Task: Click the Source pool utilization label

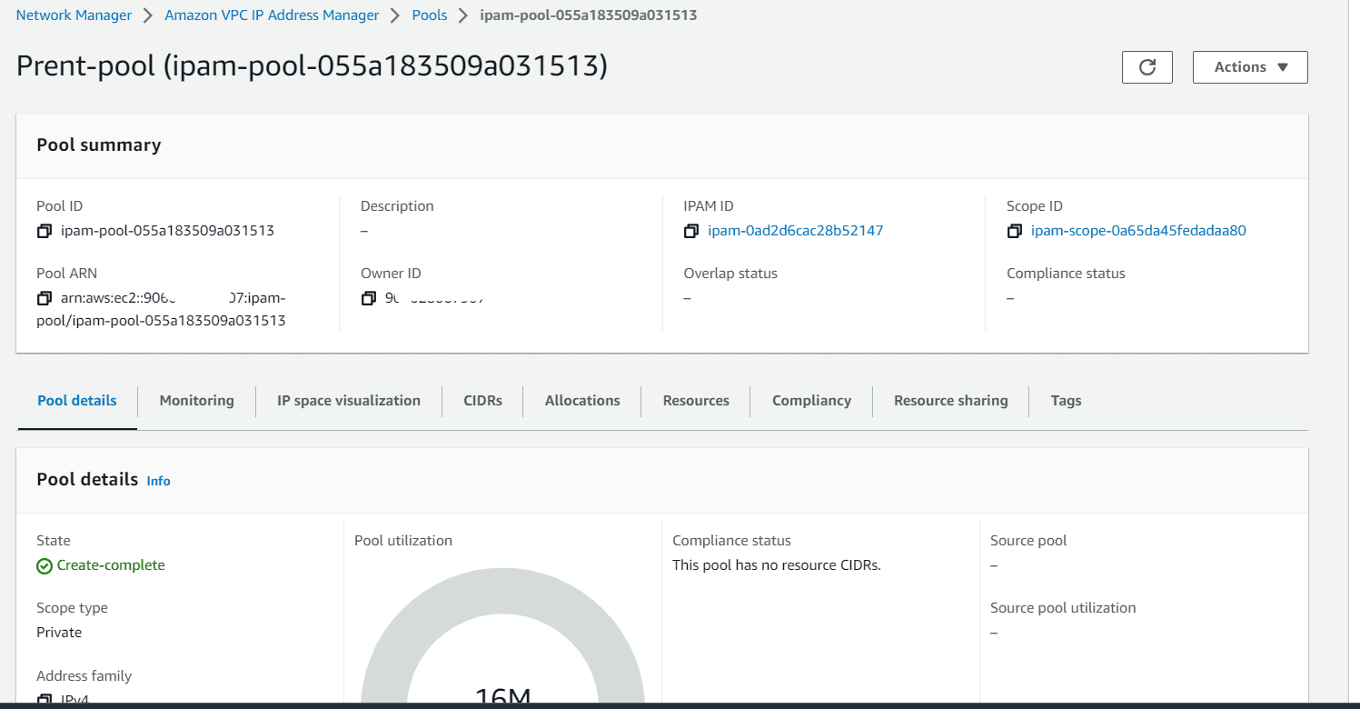Action: 1063,608
